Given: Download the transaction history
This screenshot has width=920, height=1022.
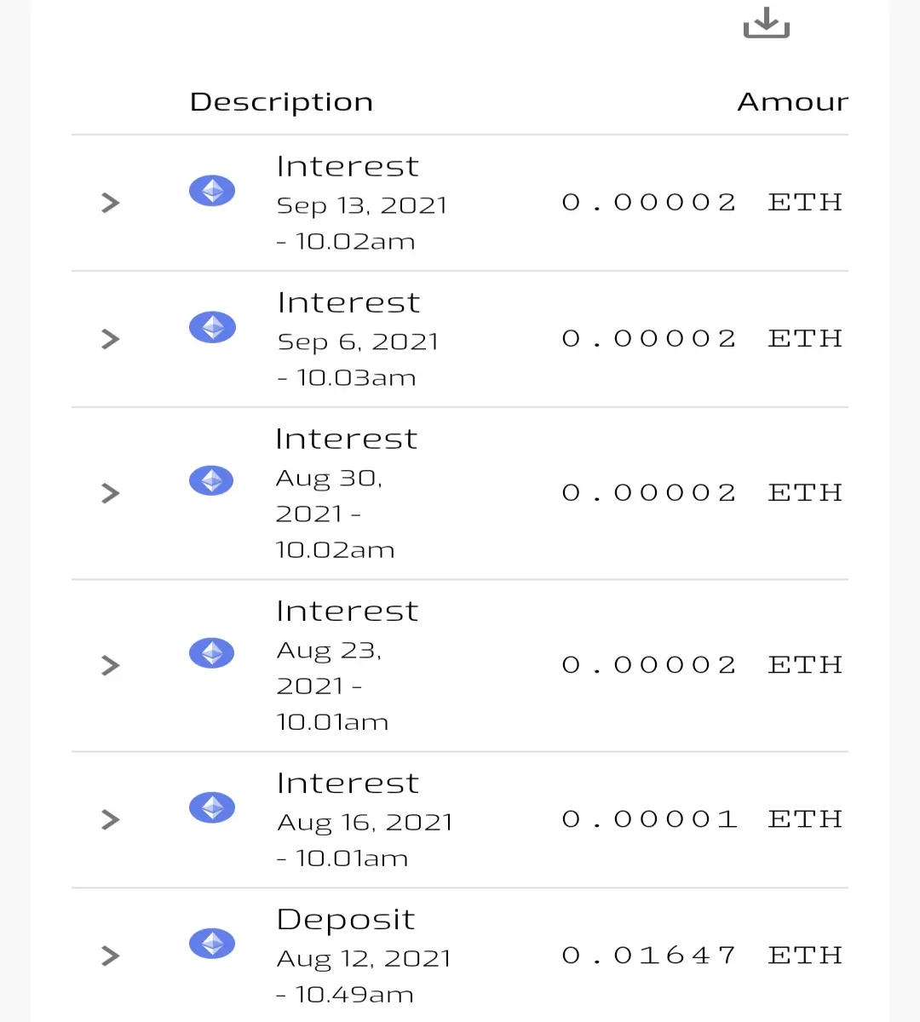Looking at the screenshot, I should tap(767, 22).
